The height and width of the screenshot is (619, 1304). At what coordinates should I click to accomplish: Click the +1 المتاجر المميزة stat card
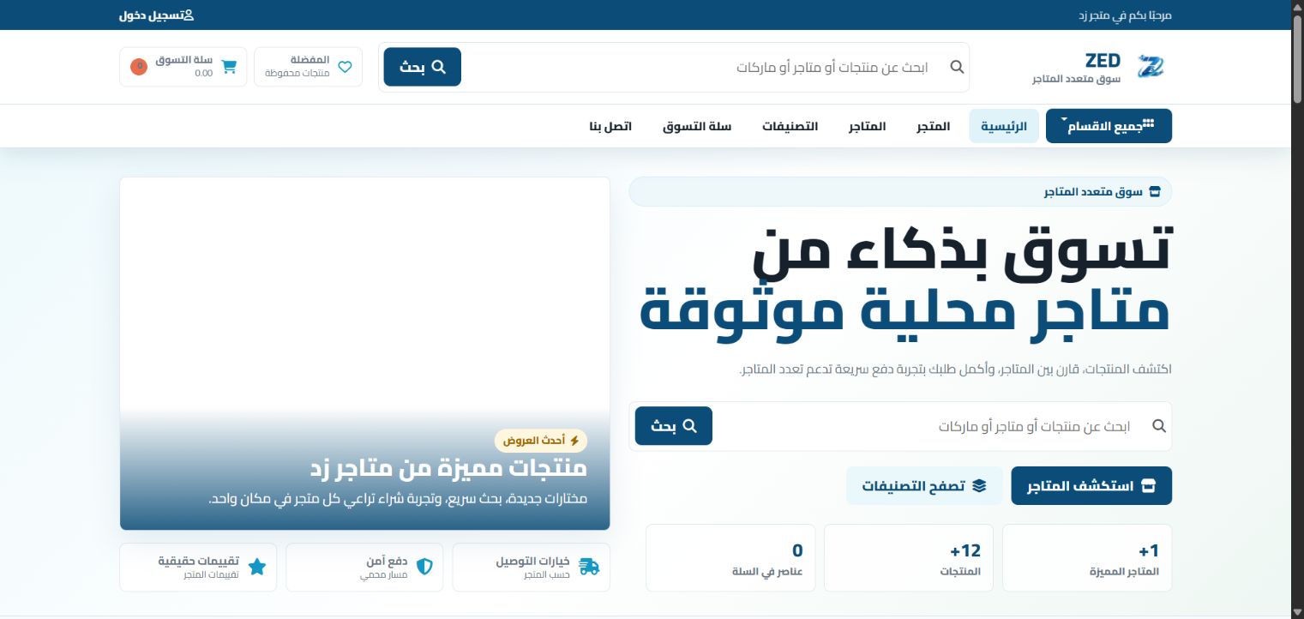1086,558
